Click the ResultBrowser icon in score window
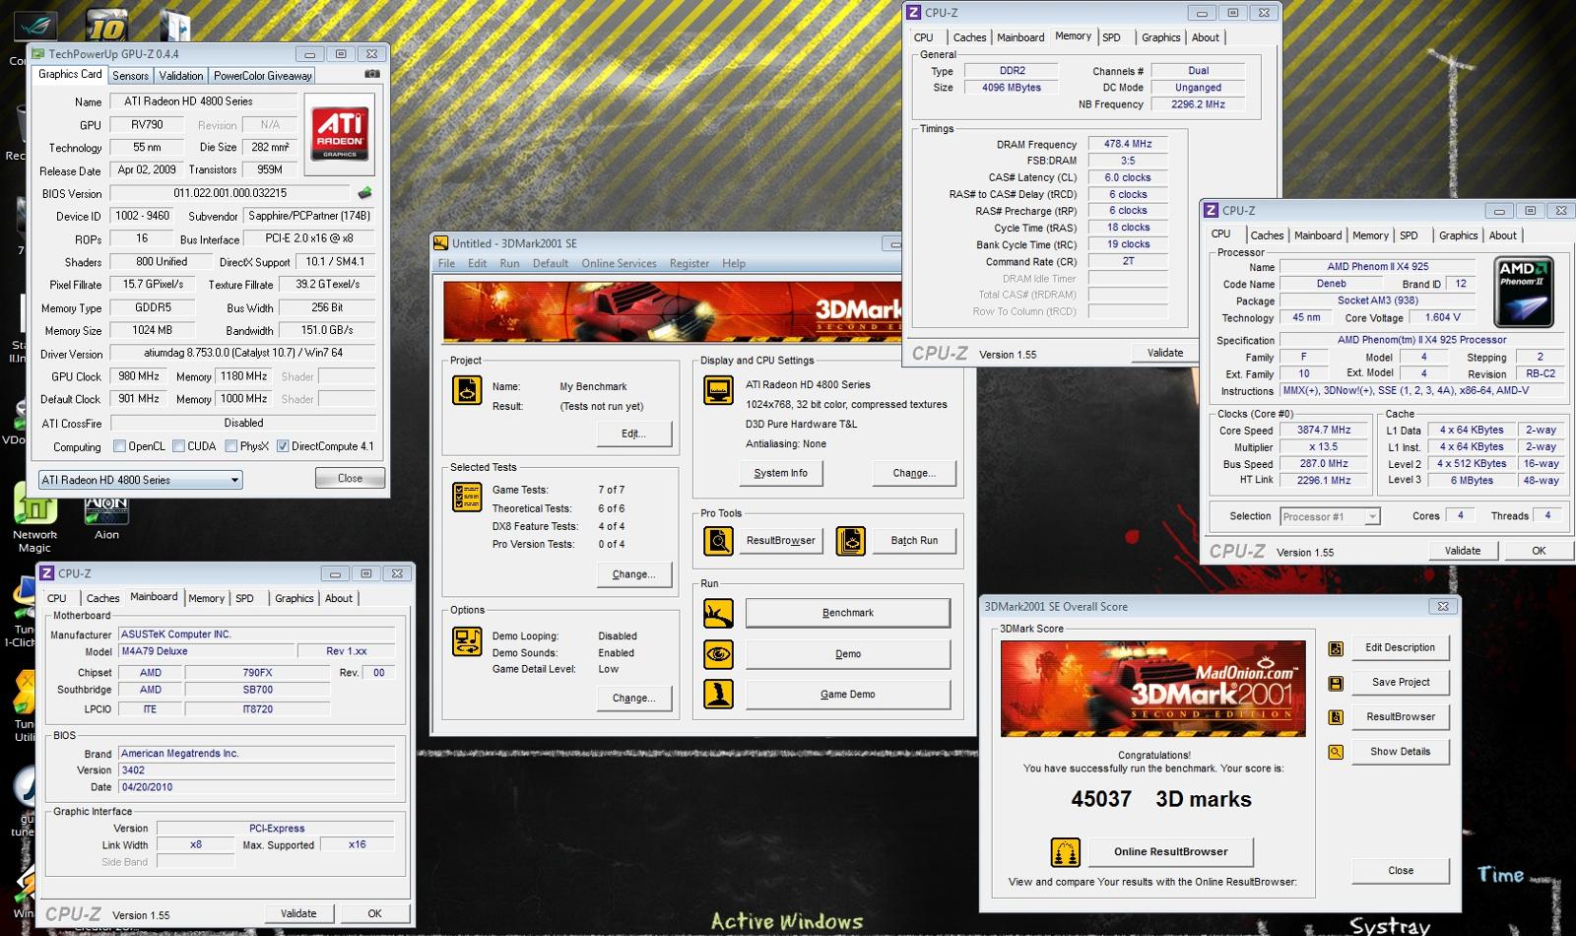1576x936 pixels. click(x=1336, y=717)
